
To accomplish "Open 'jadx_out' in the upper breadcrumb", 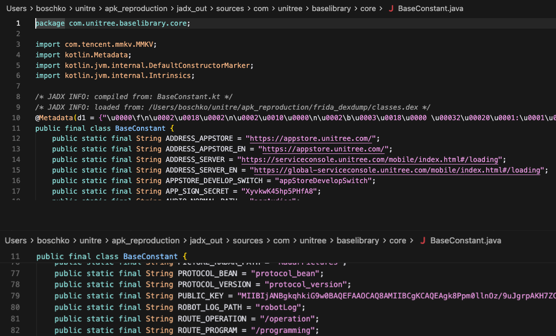I will (x=191, y=9).
